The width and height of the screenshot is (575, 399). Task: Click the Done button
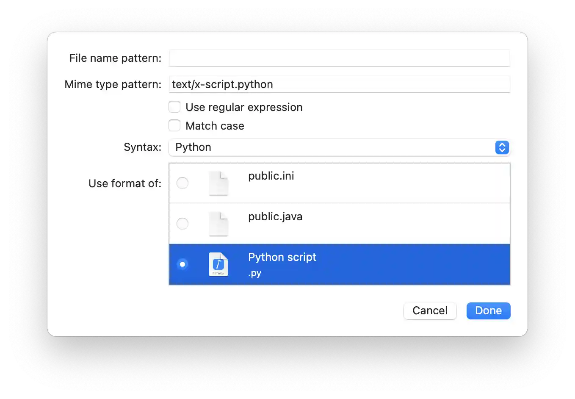pos(488,310)
